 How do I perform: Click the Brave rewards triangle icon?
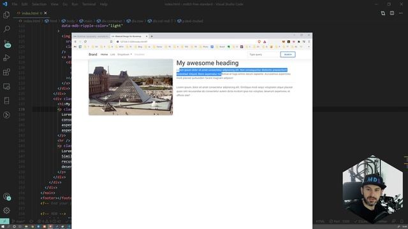coord(265,41)
